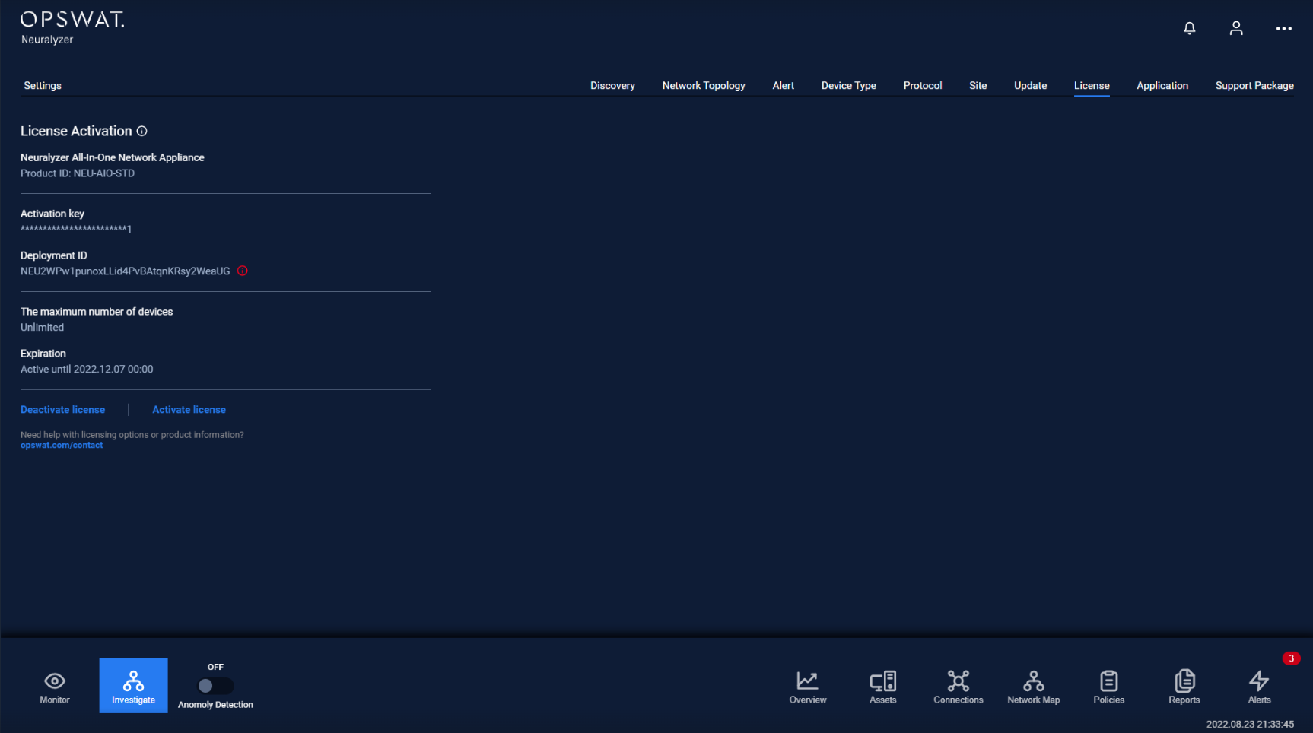This screenshot has height=733, width=1313.
Task: Open the Network Map
Action: (x=1034, y=687)
